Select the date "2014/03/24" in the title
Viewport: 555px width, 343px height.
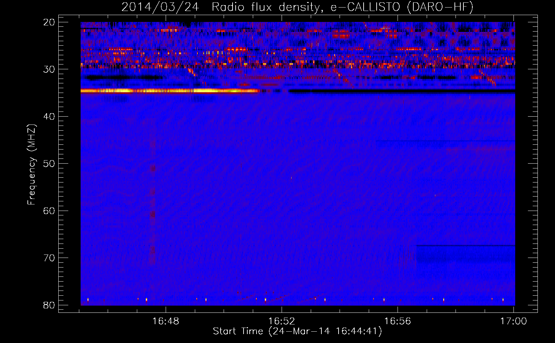[160, 7]
